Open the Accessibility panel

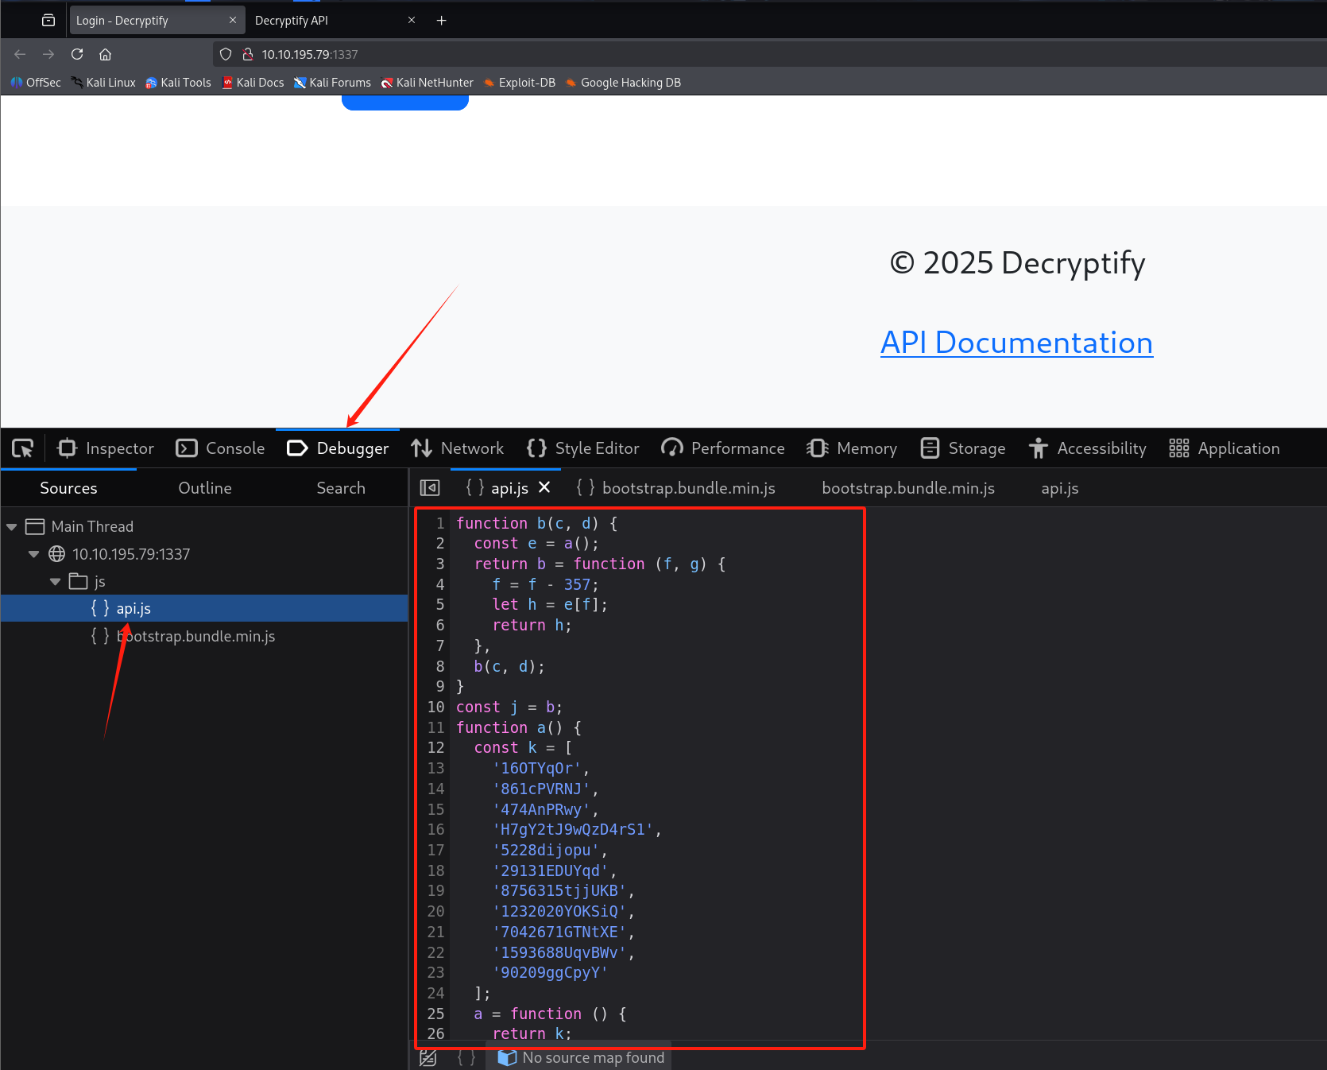[x=1087, y=448]
